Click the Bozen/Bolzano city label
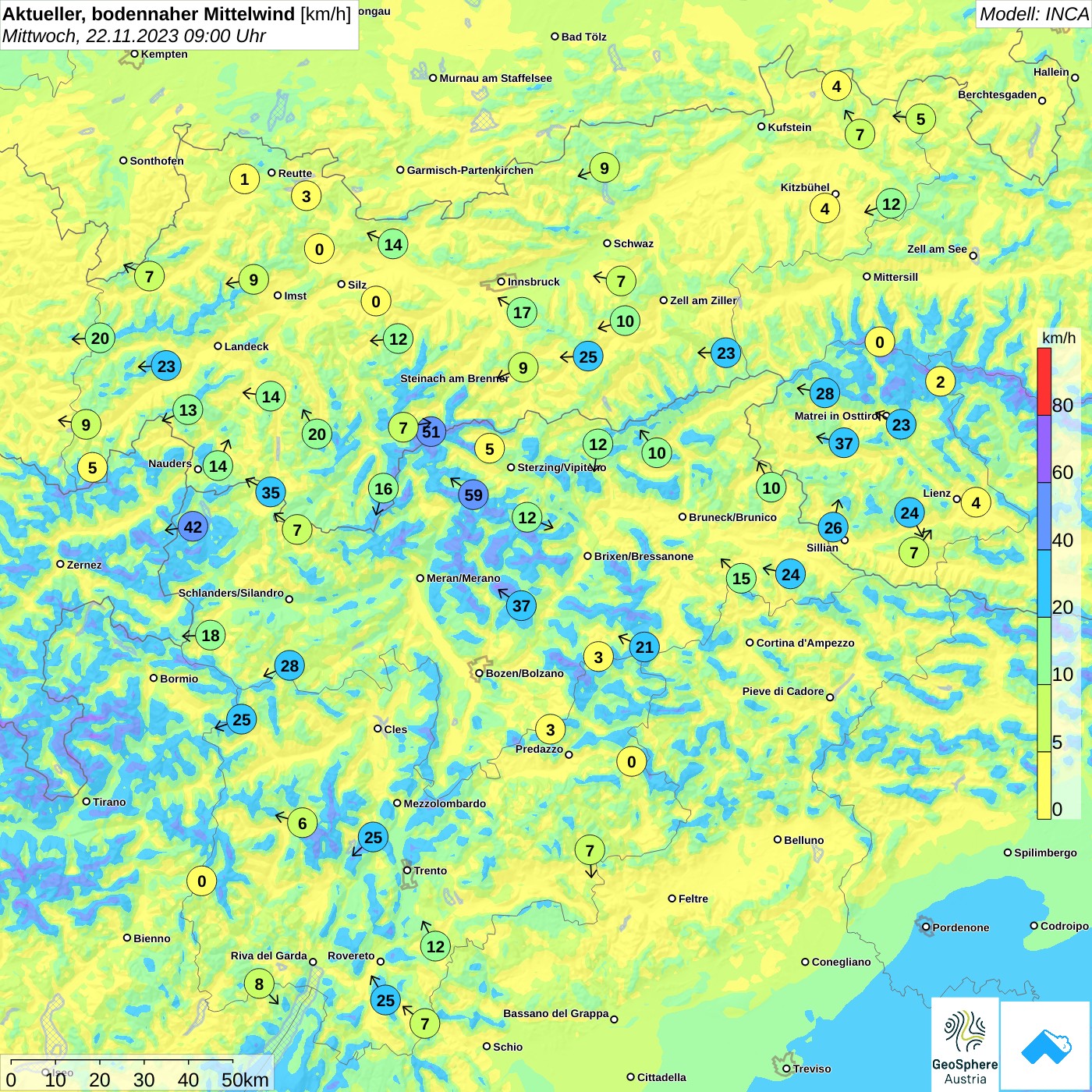Screen dimensions: 1092x1092 [524, 673]
